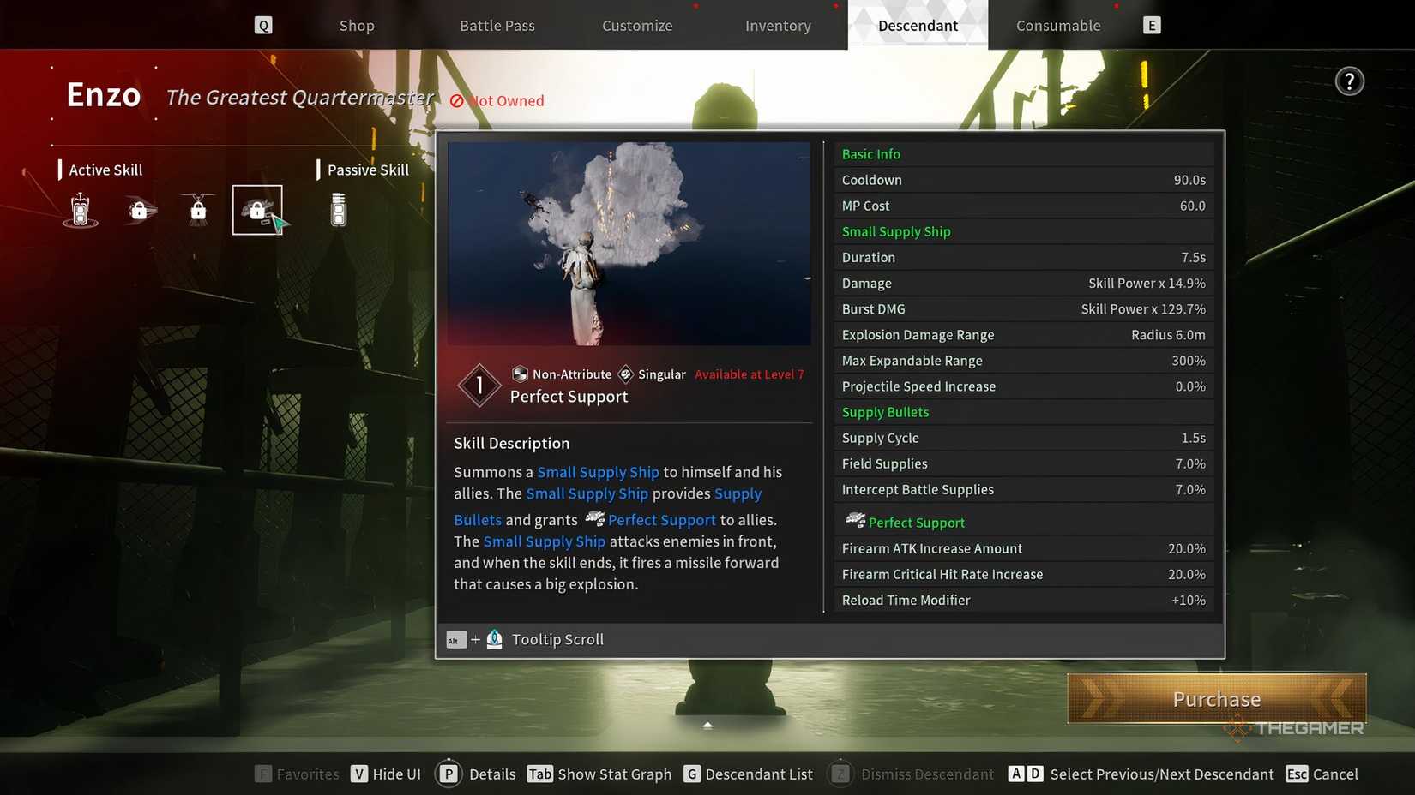Click the Perfect Support skill preview thumbnail
1415x795 pixels.
pyautogui.click(x=629, y=243)
